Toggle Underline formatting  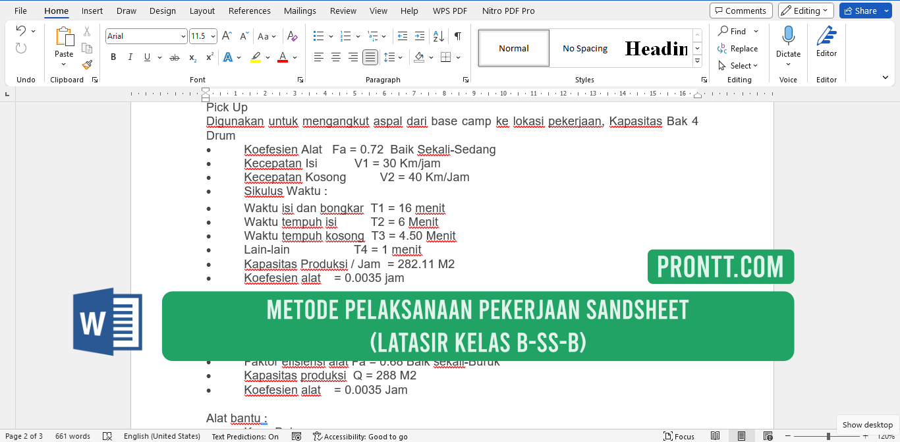point(147,57)
